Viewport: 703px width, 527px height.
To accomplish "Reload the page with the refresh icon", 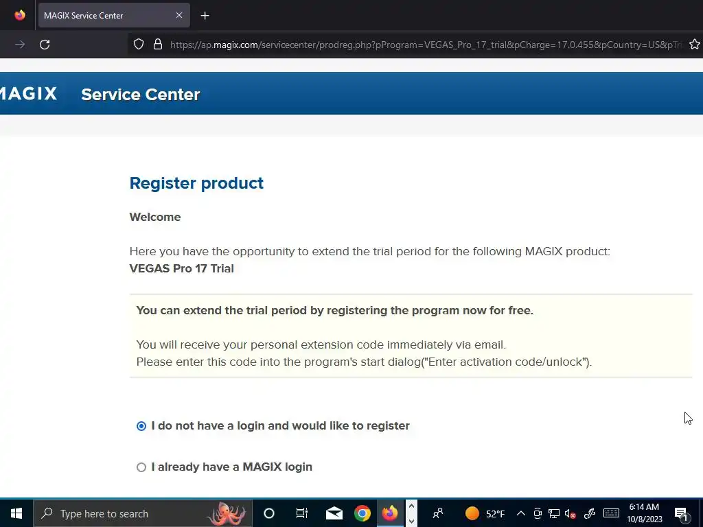I will [x=45, y=45].
